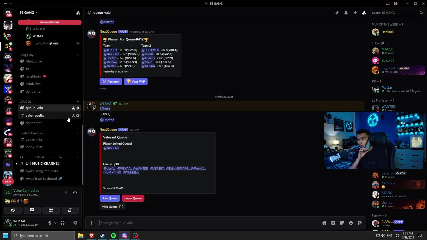Open the Help question mark icon
Viewport: 427px width, 240px height.
click(396, 4)
